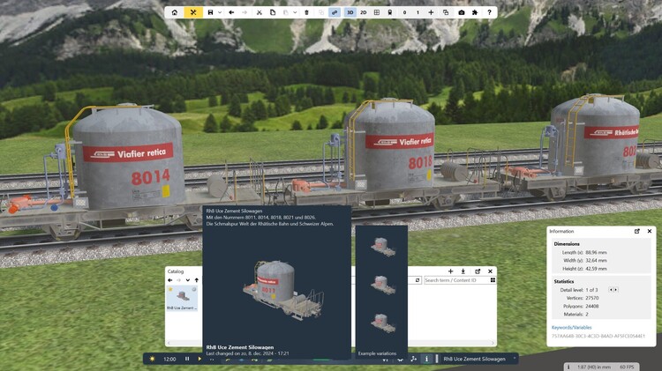This screenshot has height=371, width=662.
Task: Click the Polygons 24408 value
Action: click(x=592, y=307)
